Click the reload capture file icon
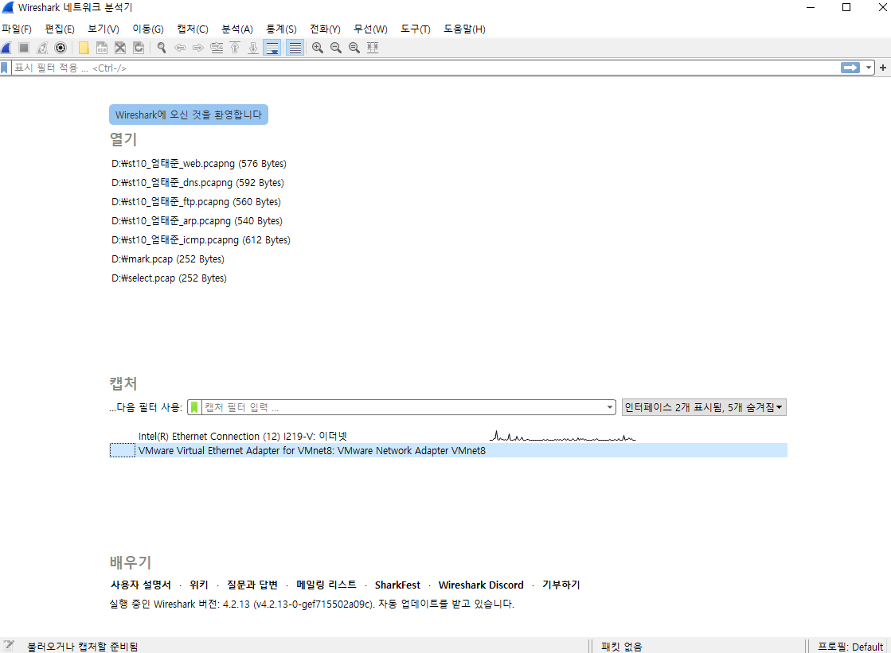The height and width of the screenshot is (653, 891). pyautogui.click(x=139, y=48)
